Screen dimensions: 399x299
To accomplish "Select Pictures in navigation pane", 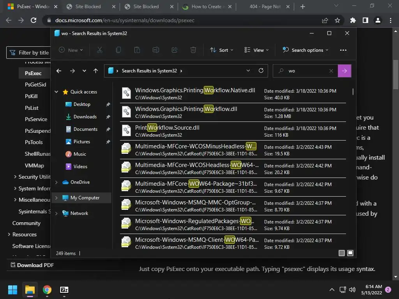I will [82, 142].
